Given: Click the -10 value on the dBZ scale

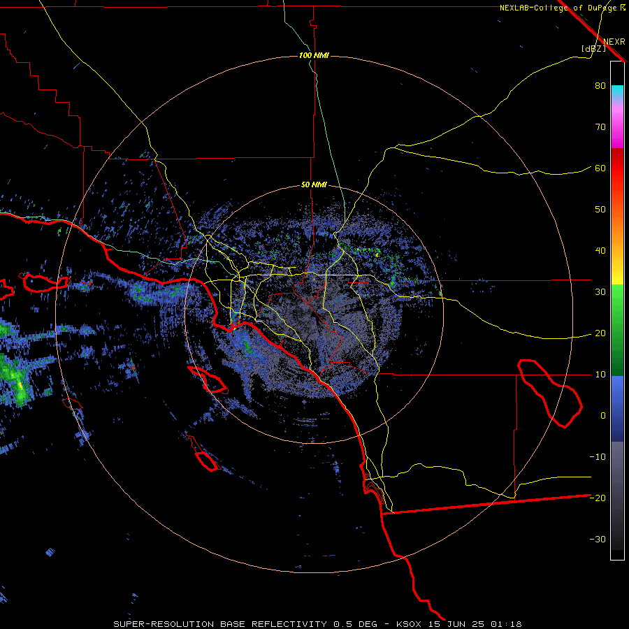Looking at the screenshot, I should 598,457.
